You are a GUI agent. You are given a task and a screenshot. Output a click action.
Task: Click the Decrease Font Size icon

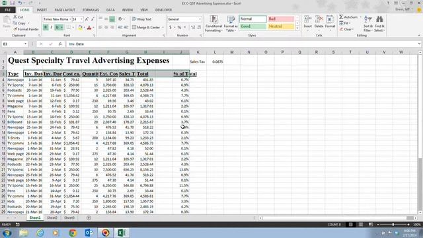tap(93, 19)
